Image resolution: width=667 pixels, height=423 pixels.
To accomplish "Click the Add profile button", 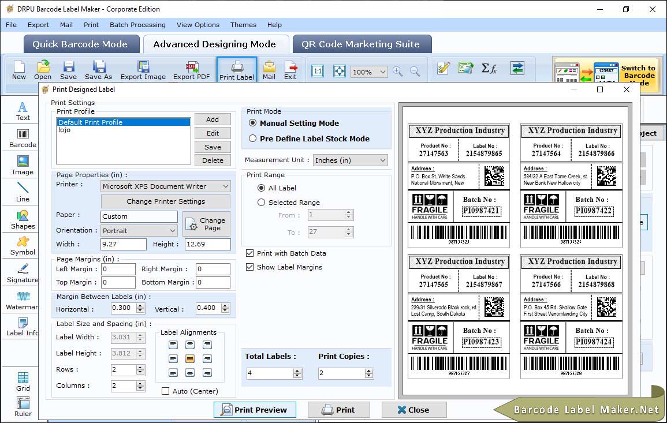I will click(x=213, y=119).
